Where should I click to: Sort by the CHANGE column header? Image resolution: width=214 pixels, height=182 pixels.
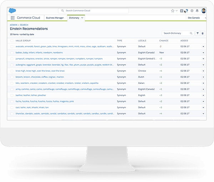pos(164,41)
